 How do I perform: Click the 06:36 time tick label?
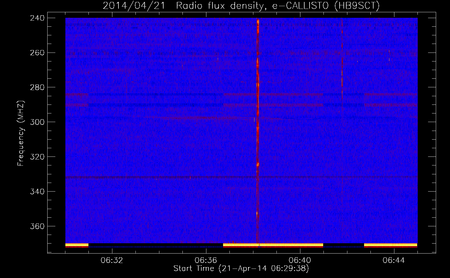pos(206,260)
